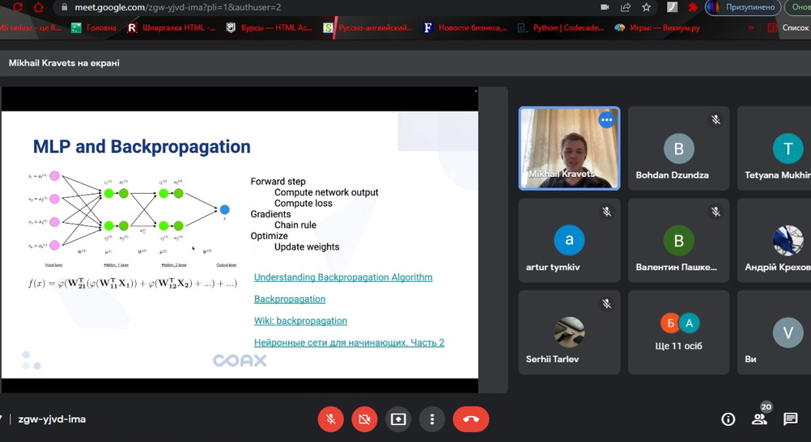This screenshot has width=811, height=442.
Task: Click the paused profile button in the browser toolbar
Action: coord(741,7)
